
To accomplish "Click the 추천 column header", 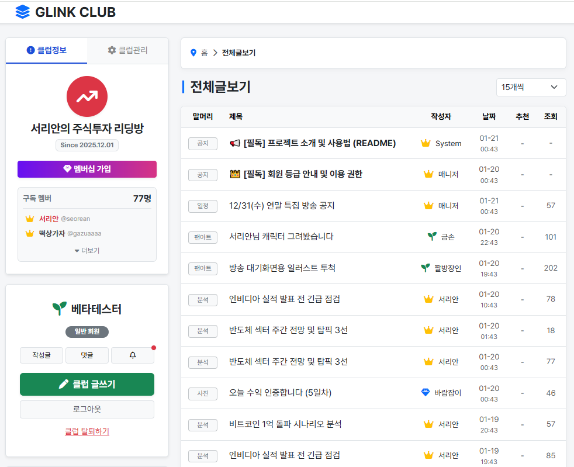I will tap(523, 116).
